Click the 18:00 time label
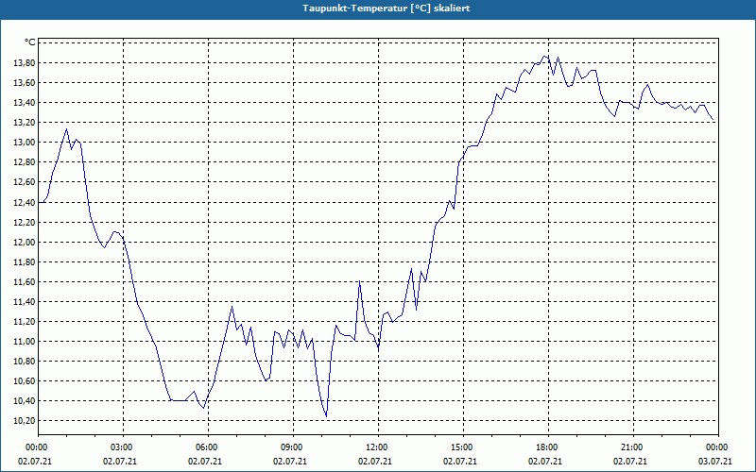This screenshot has width=756, height=472. pyautogui.click(x=548, y=447)
